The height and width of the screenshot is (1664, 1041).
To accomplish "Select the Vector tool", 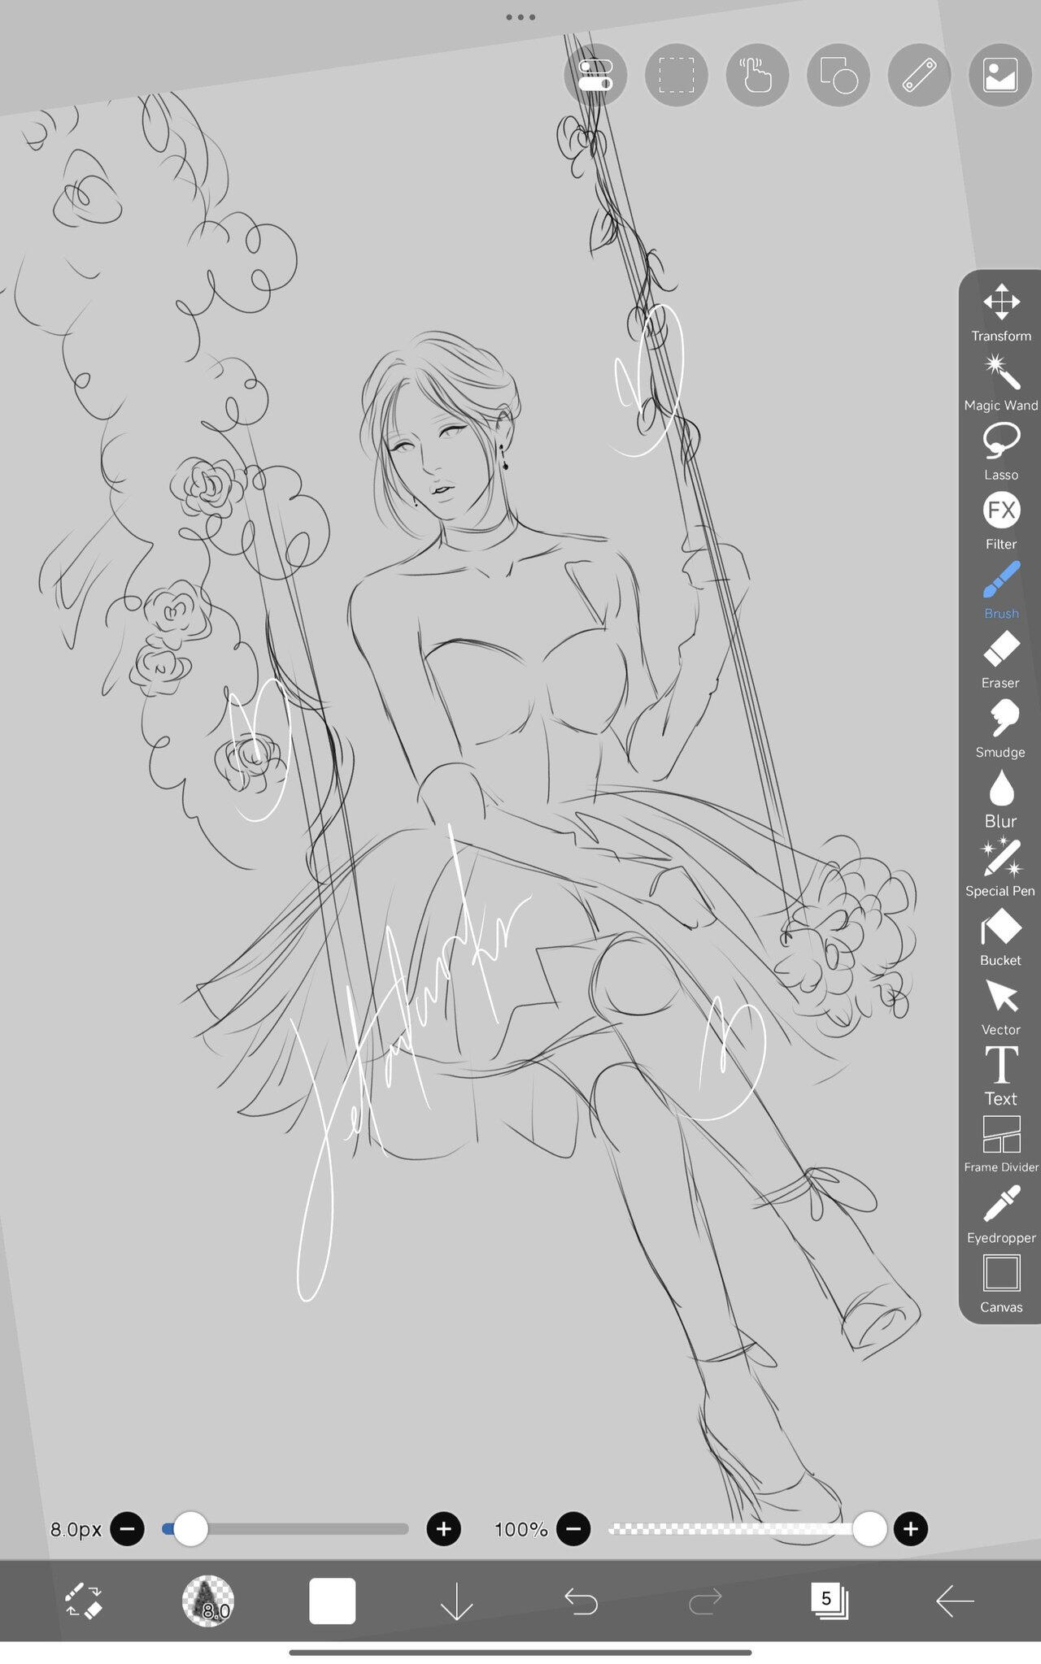I will [x=1000, y=1007].
